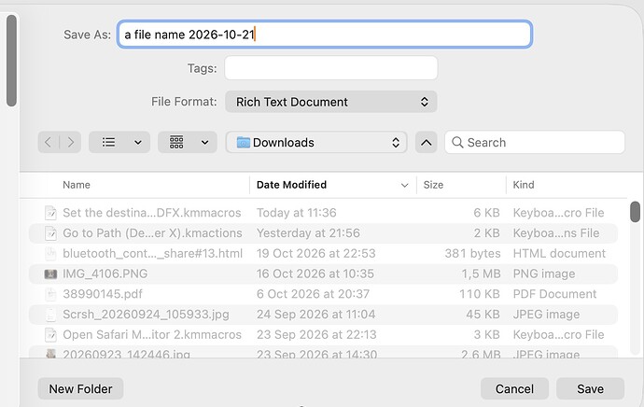Screen dimensions: 644x407
Task: Click the size 45 KB
Action: (x=483, y=315)
